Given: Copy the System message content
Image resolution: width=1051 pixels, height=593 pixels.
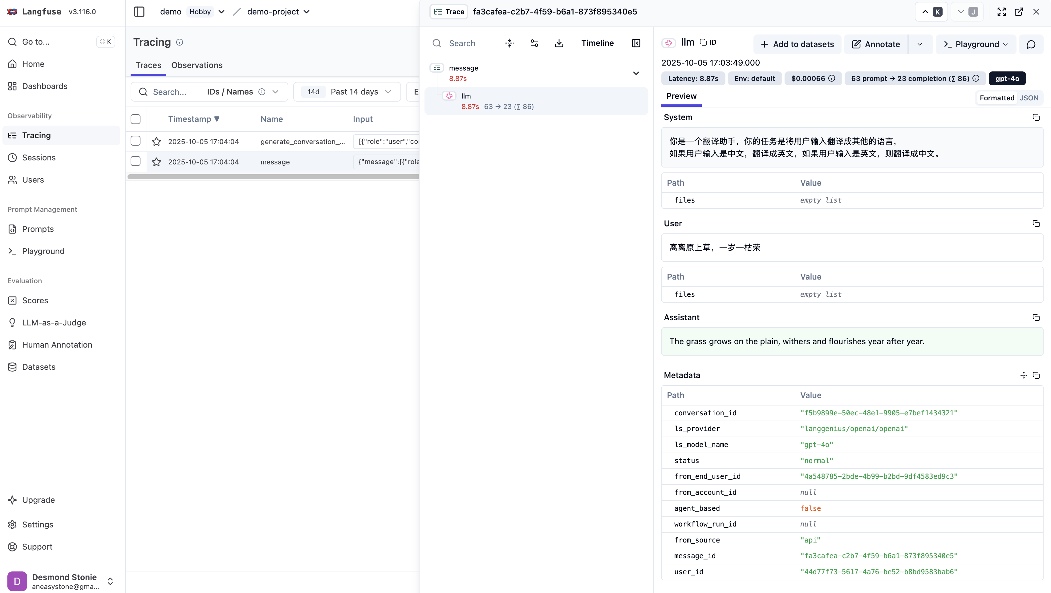Looking at the screenshot, I should 1036,117.
